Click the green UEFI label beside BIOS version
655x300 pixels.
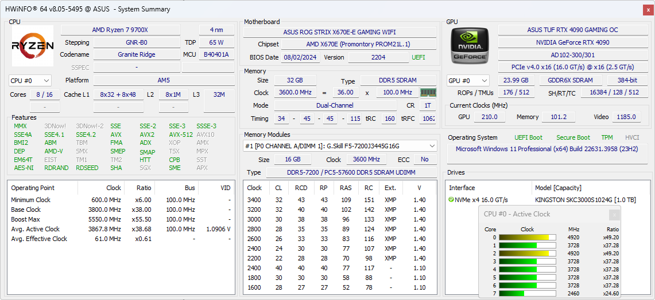click(418, 57)
